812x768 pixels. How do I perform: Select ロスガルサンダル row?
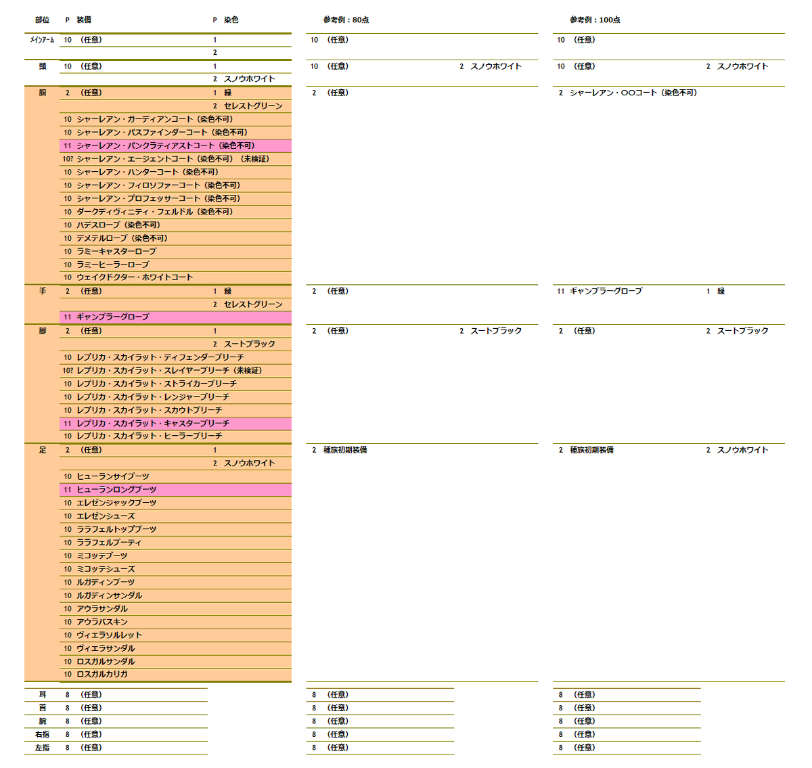176,662
